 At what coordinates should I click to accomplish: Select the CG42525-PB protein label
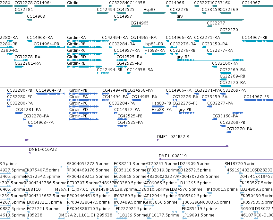130,116
